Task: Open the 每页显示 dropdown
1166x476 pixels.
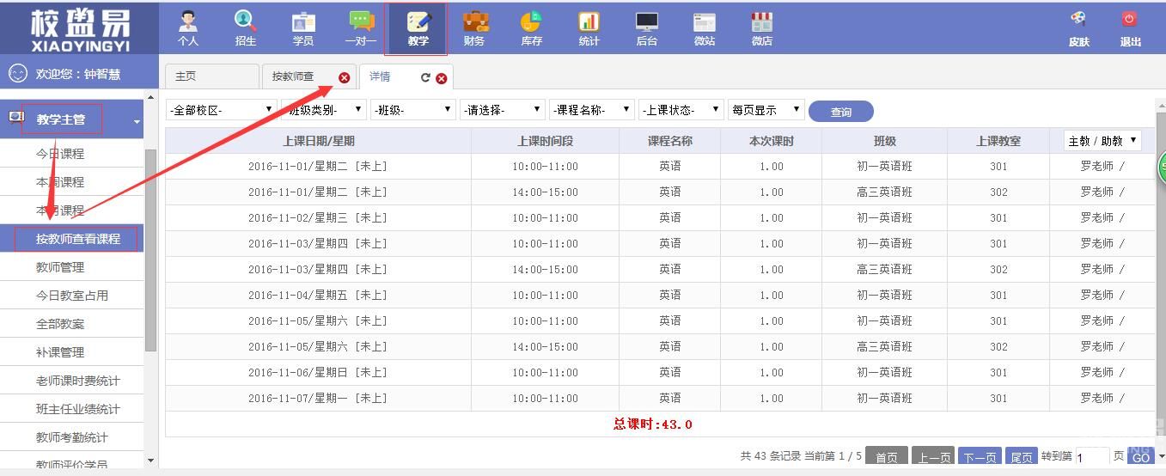Action: [766, 110]
